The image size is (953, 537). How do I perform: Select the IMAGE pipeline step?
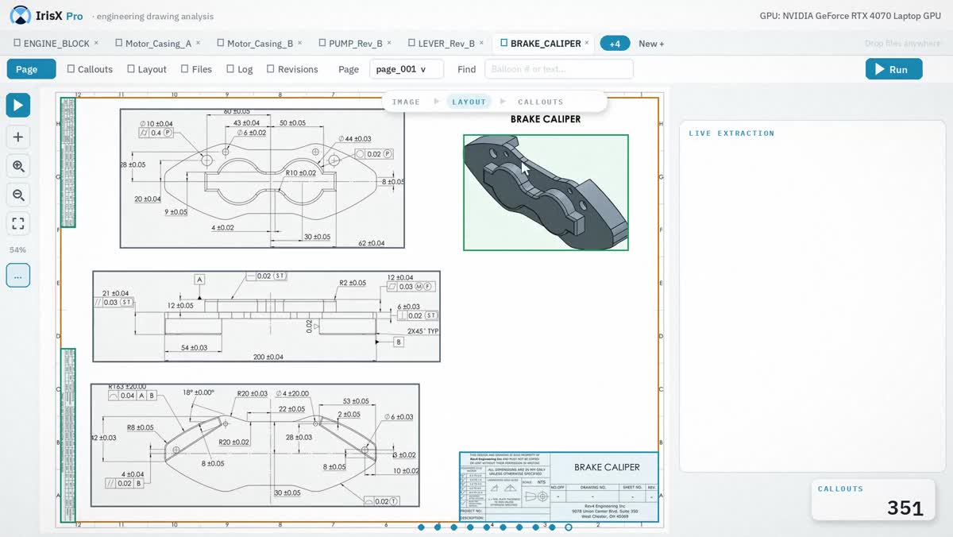(406, 102)
